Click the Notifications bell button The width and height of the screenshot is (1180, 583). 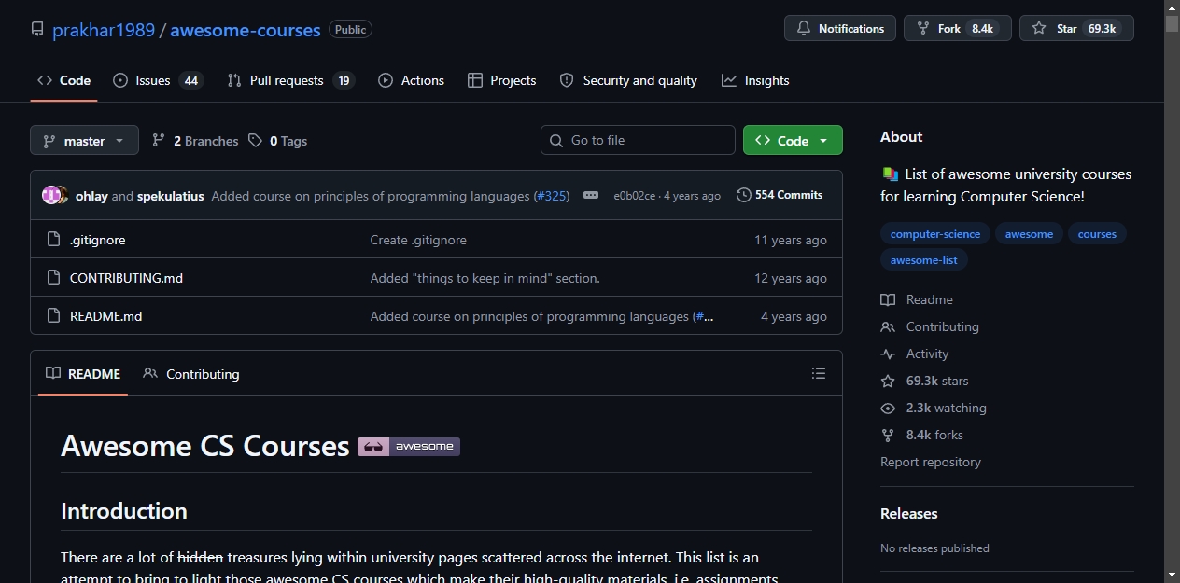tap(840, 29)
